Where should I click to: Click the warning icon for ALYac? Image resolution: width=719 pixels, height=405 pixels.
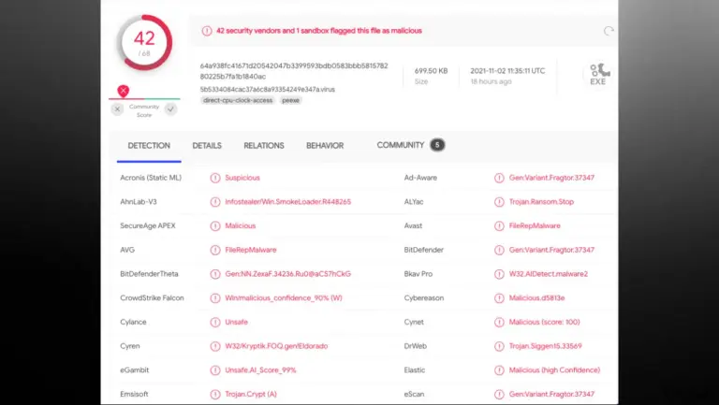(499, 202)
